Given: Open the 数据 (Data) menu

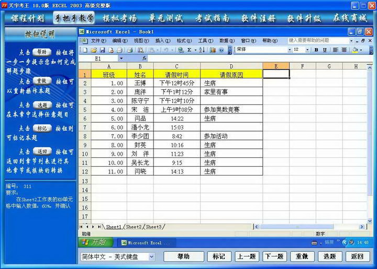Looking at the screenshot, I should tap(227, 41).
